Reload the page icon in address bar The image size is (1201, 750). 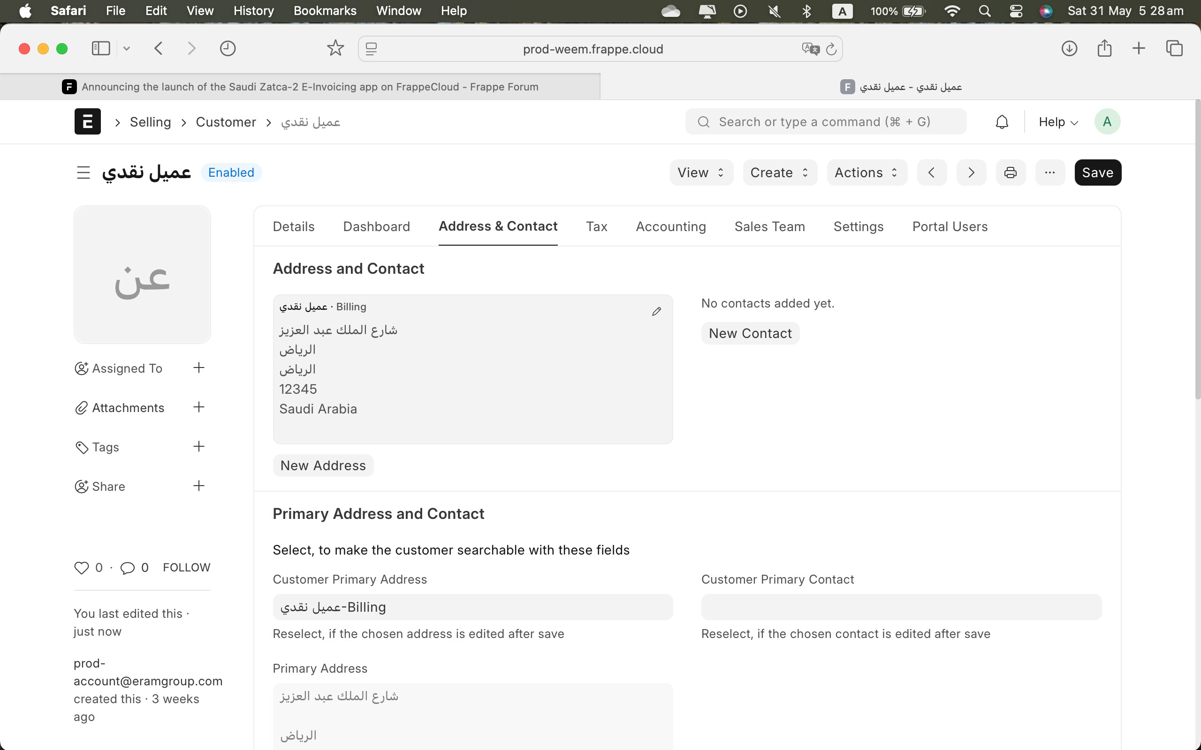tap(831, 49)
